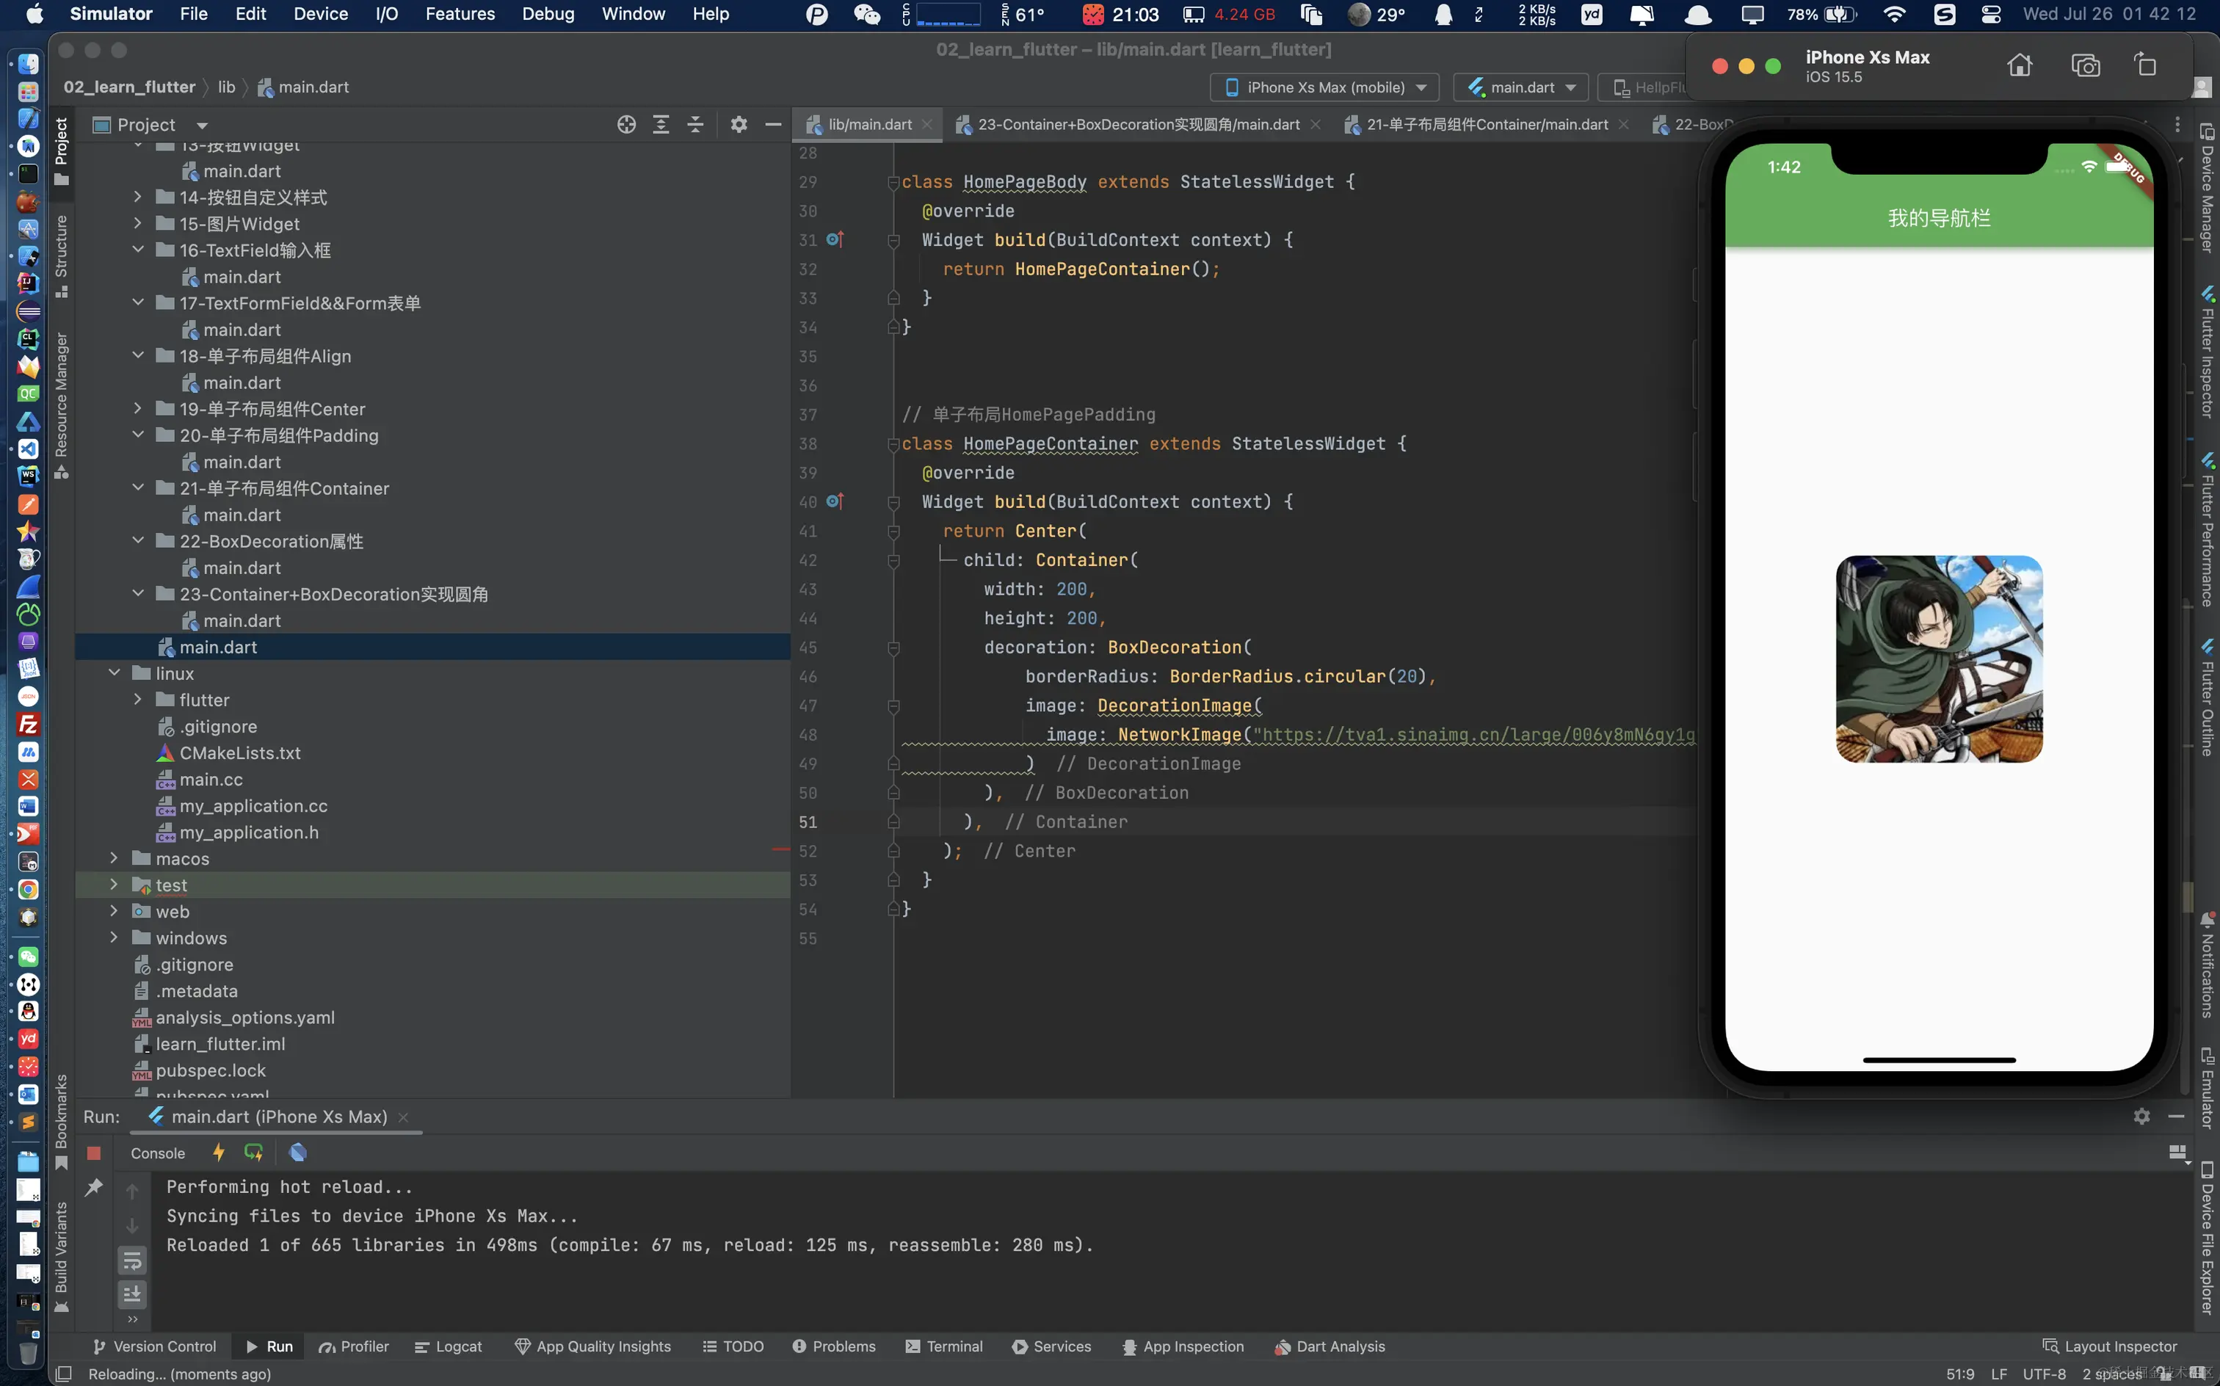
Task: Toggle the Notifications side panel
Action: coord(2208,965)
